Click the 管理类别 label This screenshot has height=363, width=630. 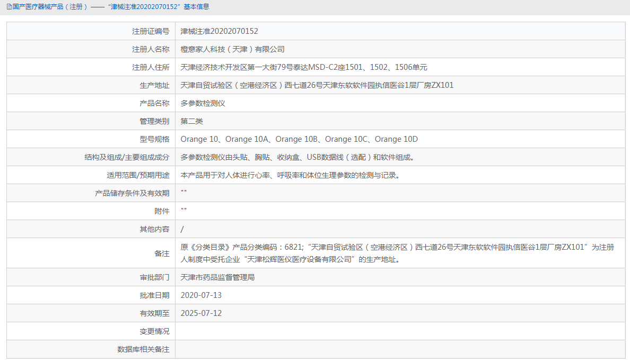pos(154,121)
